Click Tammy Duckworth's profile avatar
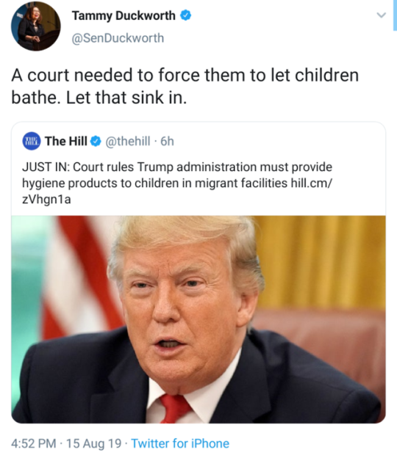397x458 pixels. coord(36,26)
